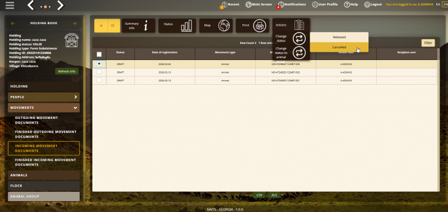Choose Change status to animal action

291,53
